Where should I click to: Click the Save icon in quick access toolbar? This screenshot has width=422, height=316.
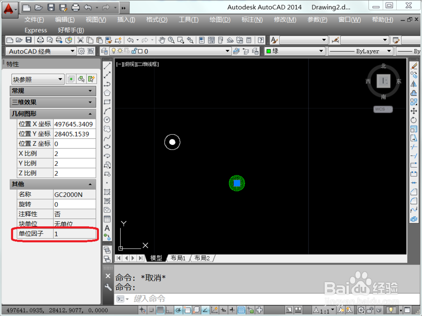[51, 8]
